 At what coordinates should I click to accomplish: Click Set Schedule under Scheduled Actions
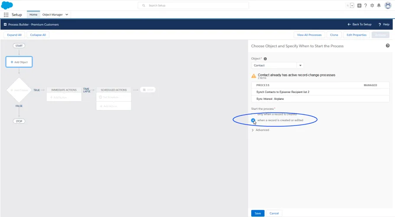(x=109, y=97)
